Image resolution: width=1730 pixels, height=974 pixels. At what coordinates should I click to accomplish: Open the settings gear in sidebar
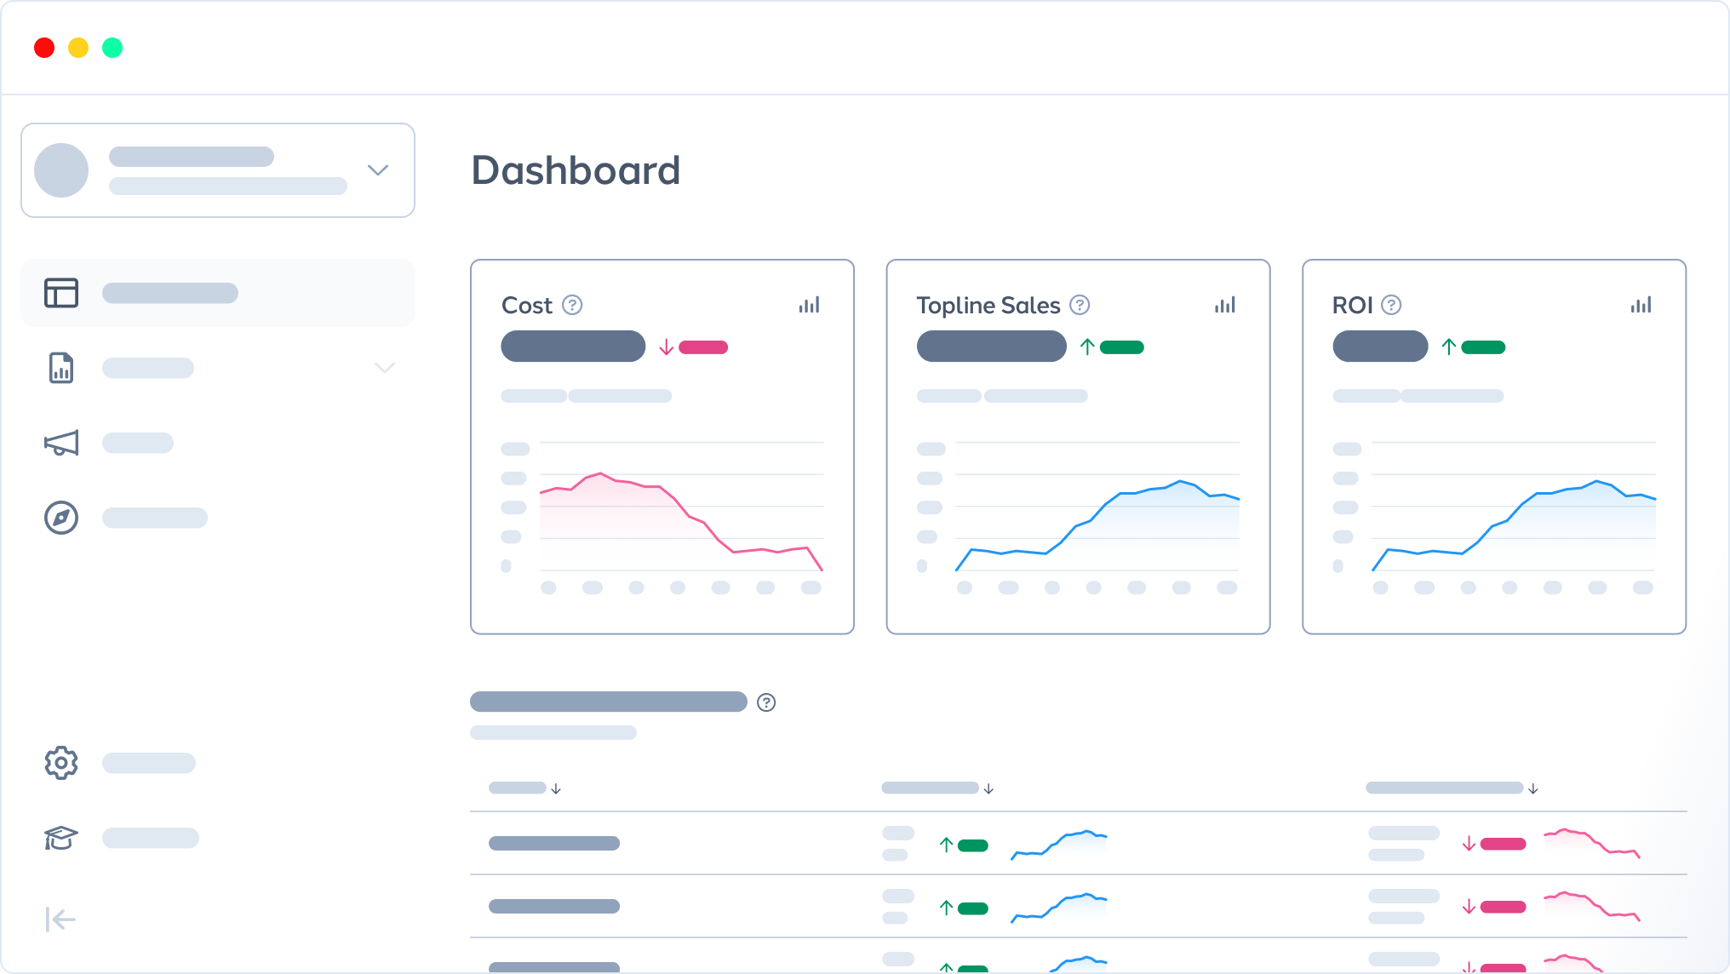click(61, 763)
